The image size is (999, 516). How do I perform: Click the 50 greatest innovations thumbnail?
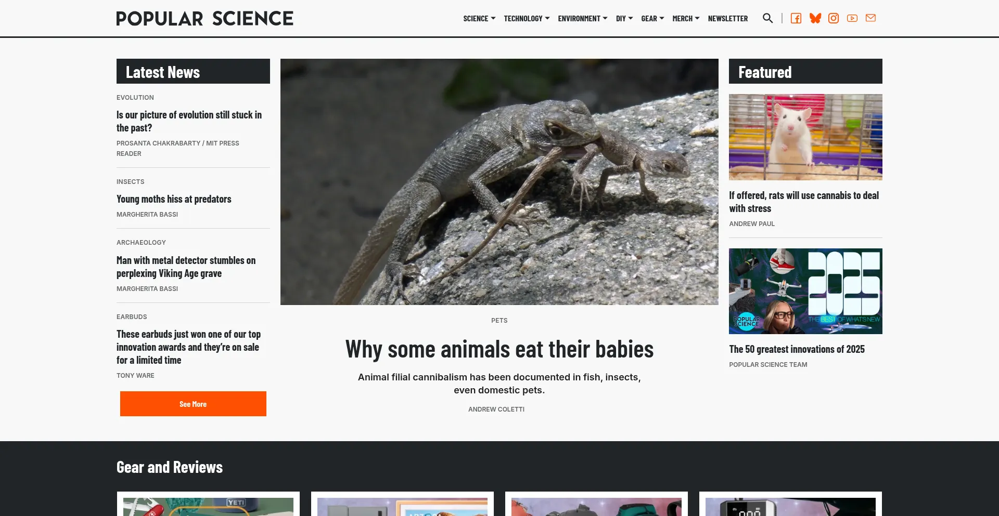tap(805, 291)
